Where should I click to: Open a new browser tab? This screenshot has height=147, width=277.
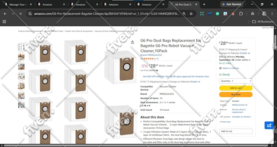(x=204, y=4)
